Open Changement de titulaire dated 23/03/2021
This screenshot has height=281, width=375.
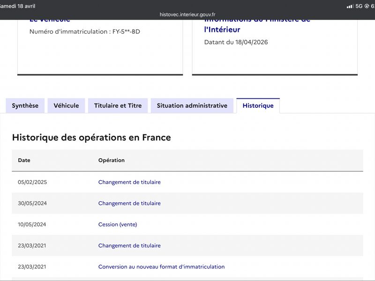pyautogui.click(x=129, y=245)
